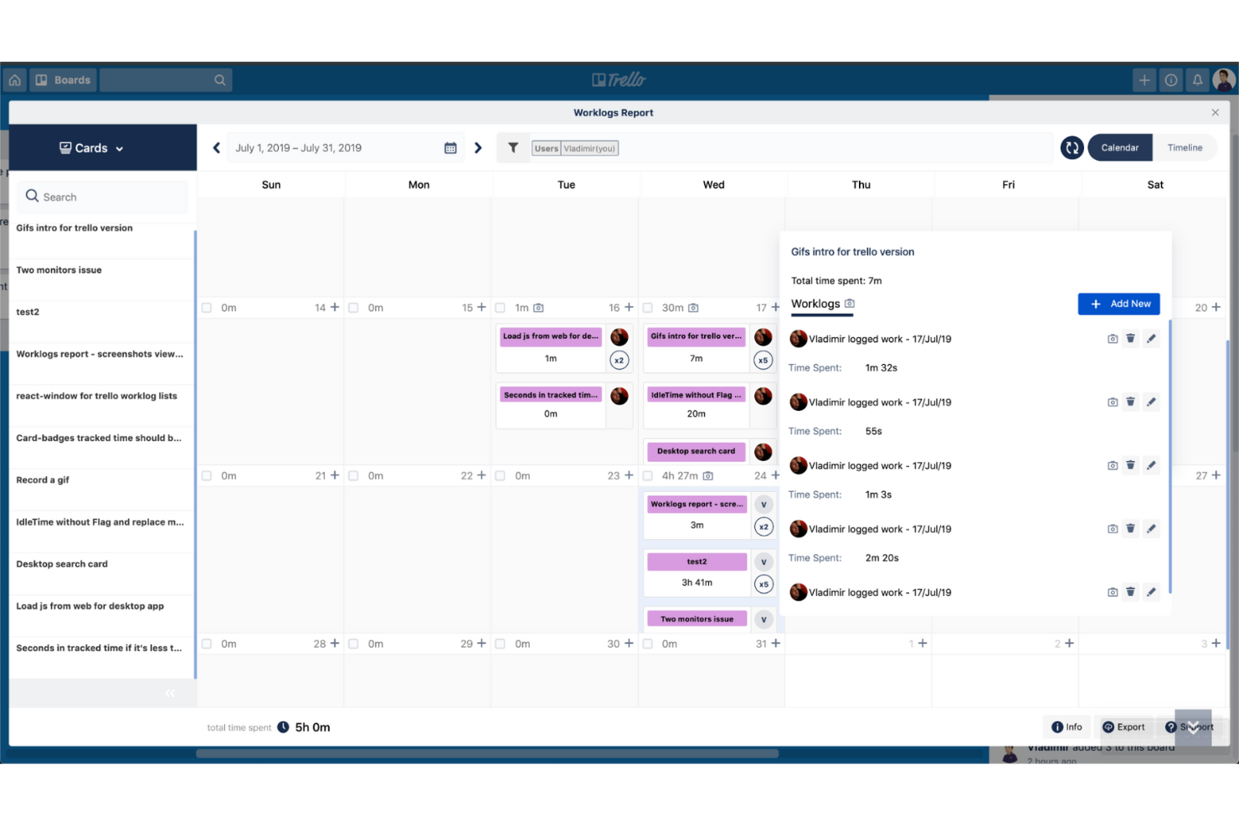Open the notifications bell icon
Image resolution: width=1239 pixels, height=826 pixels.
1198,80
